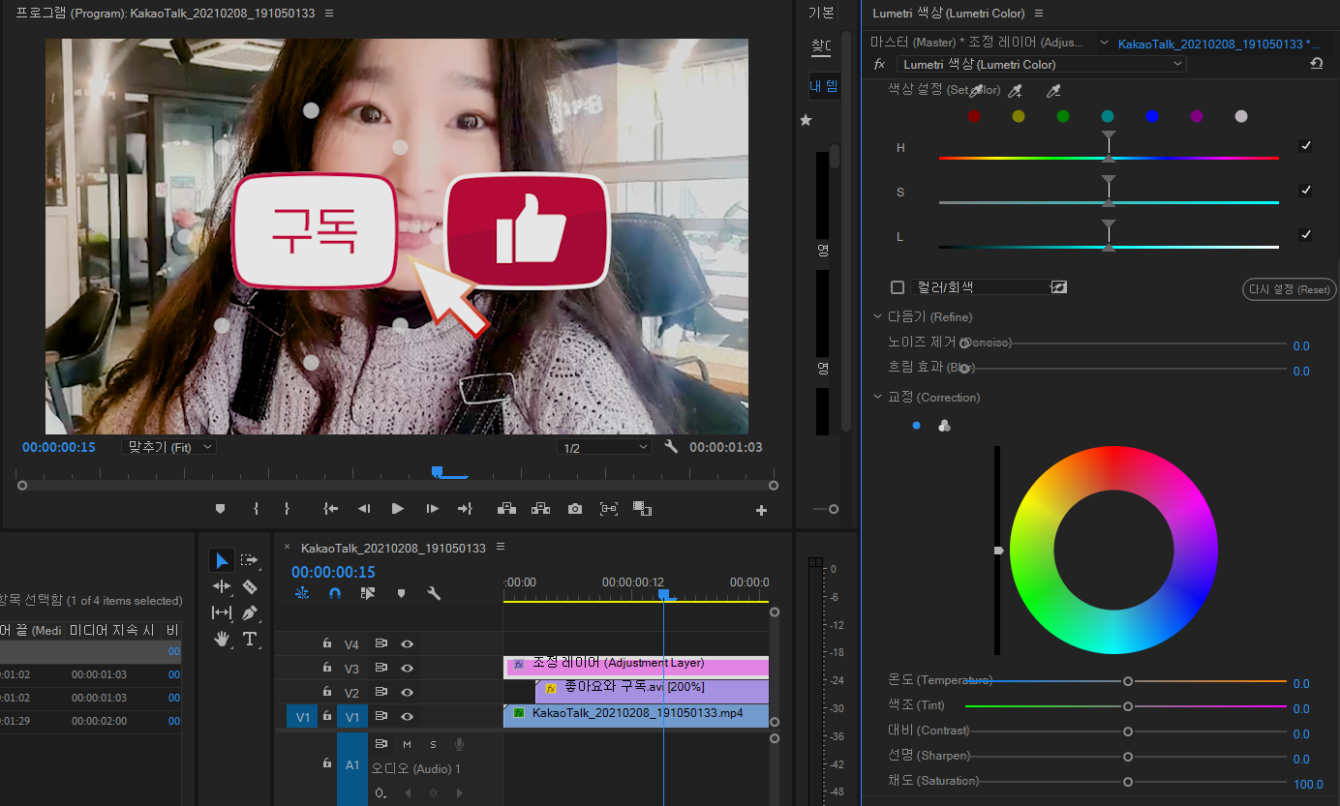This screenshot has height=806, width=1340.
Task: Toggle Proxies button in Program monitor
Action: pos(642,509)
